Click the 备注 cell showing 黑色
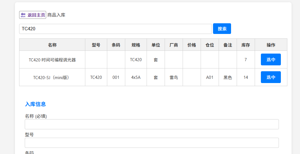Image resolution: width=300 pixels, height=154 pixels. 228,77
